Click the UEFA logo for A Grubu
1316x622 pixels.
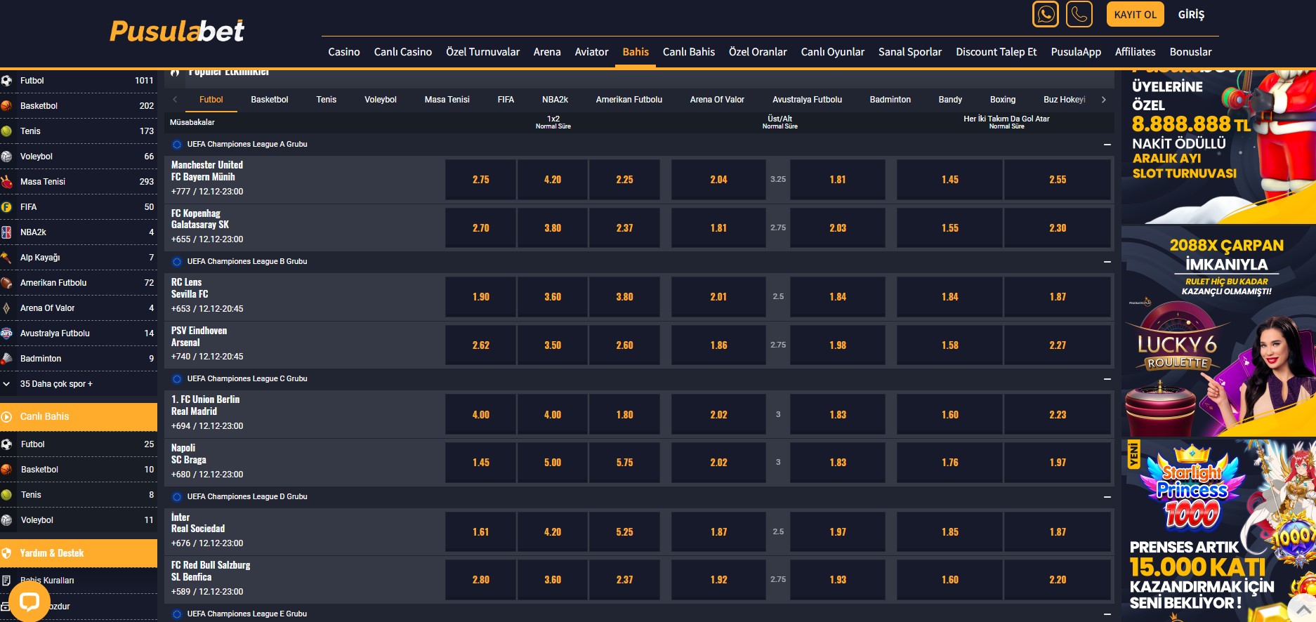177,145
